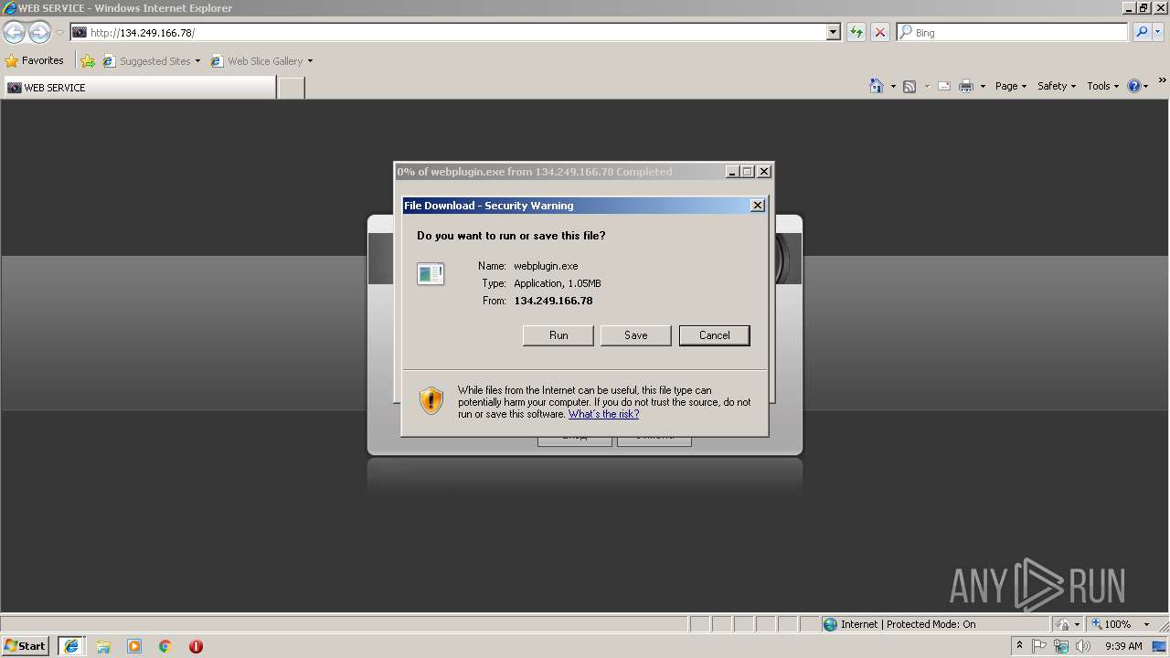Click the webplugin.exe application file icon

pos(431,273)
